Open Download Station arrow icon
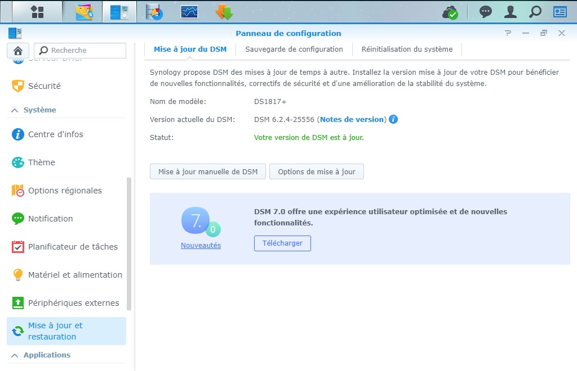The image size is (577, 371). pyautogui.click(x=224, y=12)
